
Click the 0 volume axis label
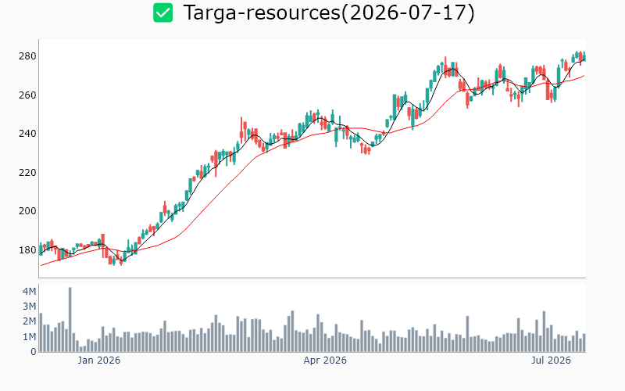(x=33, y=352)
